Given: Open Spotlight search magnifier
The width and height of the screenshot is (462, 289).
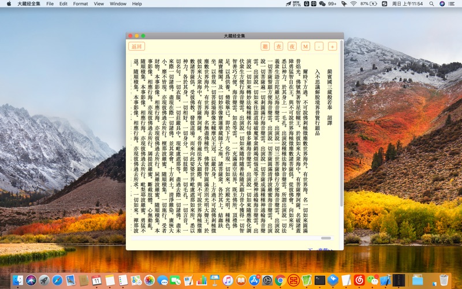Looking at the screenshot, I should [x=431, y=3].
